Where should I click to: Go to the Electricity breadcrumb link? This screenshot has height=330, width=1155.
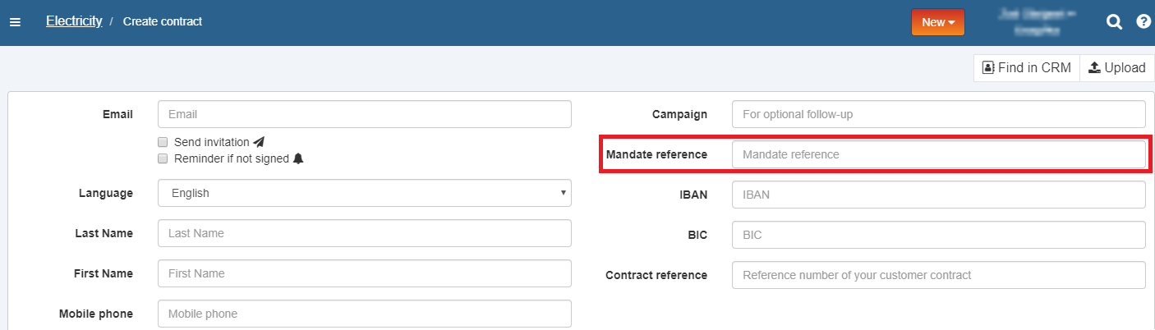(x=74, y=21)
